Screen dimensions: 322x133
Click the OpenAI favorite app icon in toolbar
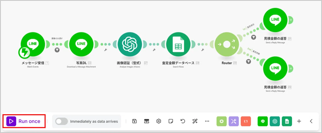[x=275, y=121]
